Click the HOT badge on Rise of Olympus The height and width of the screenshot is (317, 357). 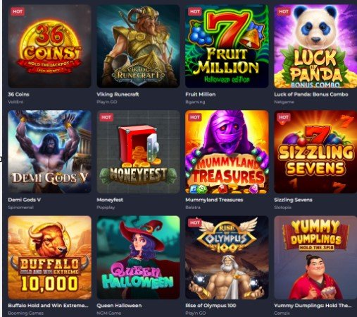pos(195,222)
